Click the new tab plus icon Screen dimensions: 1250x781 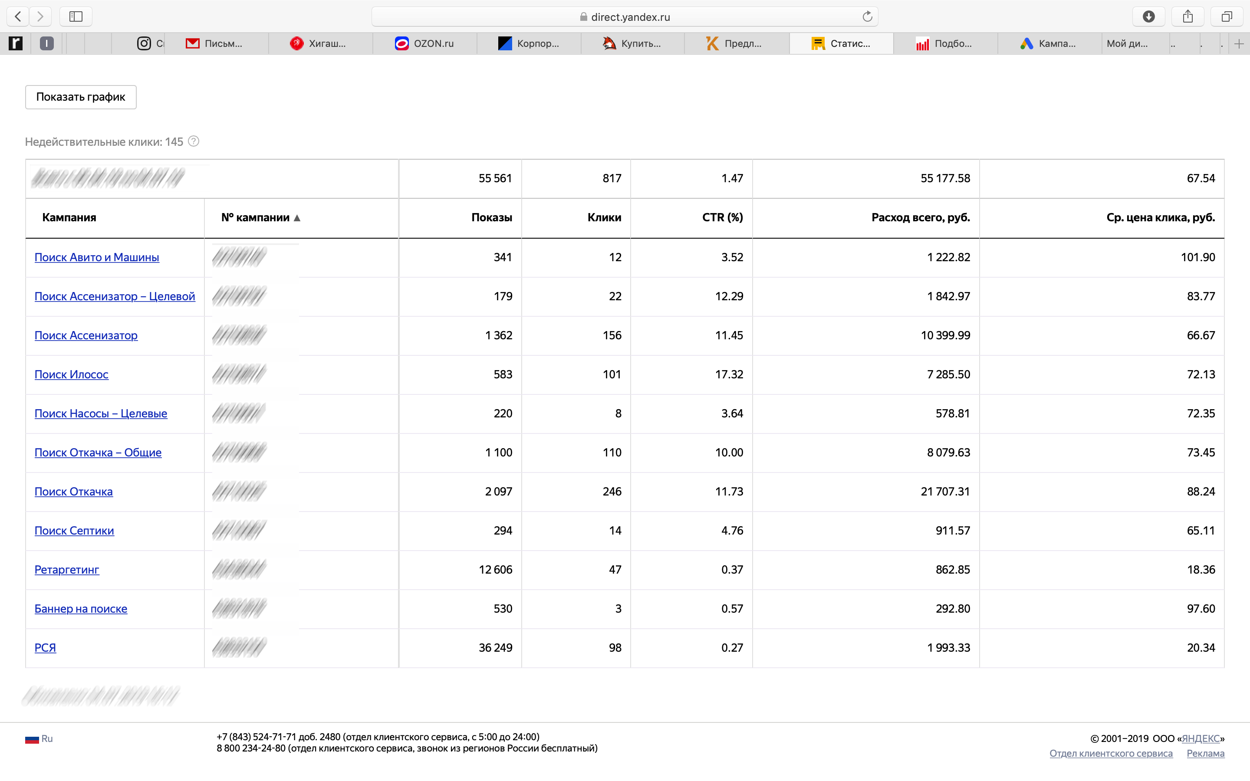point(1239,44)
